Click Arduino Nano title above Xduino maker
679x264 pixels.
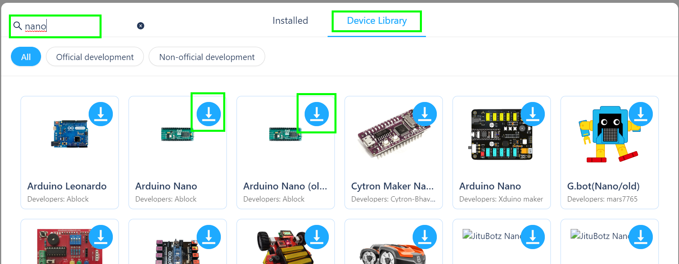490,186
